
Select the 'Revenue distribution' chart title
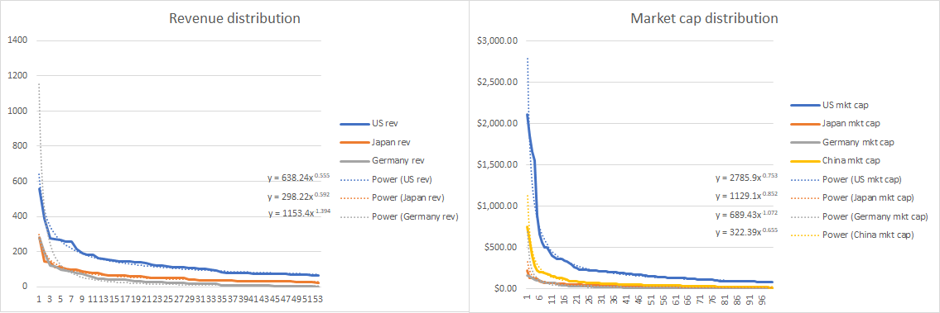(234, 18)
